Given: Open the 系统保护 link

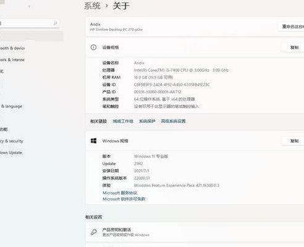Looking at the screenshot, I should click(x=147, y=121).
